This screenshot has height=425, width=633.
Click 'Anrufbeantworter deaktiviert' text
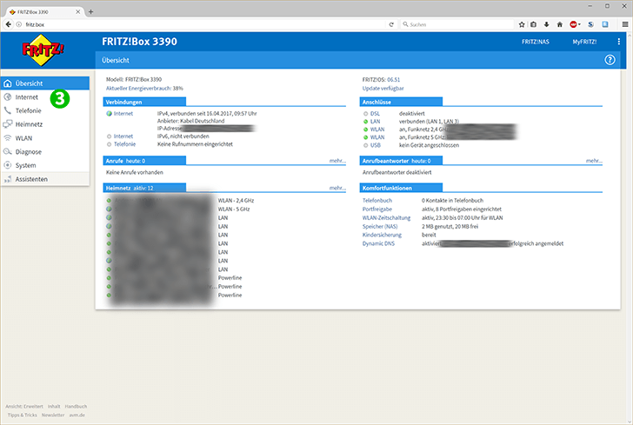tap(396, 172)
